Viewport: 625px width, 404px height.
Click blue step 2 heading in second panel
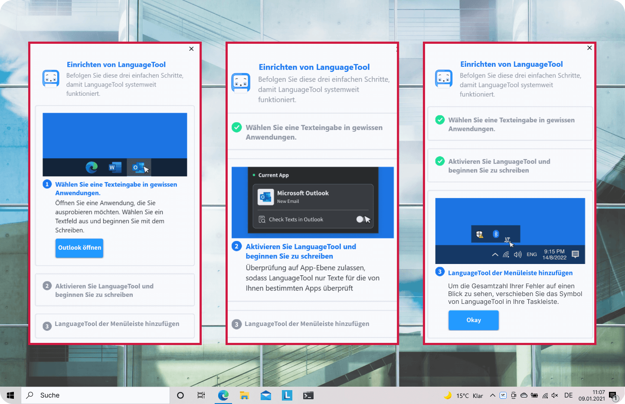click(301, 251)
